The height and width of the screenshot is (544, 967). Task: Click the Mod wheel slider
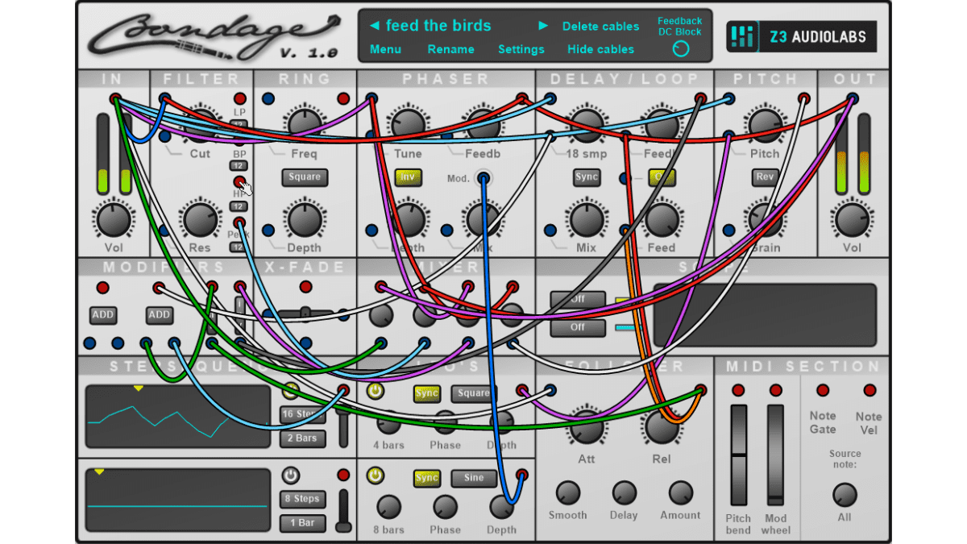point(775,455)
